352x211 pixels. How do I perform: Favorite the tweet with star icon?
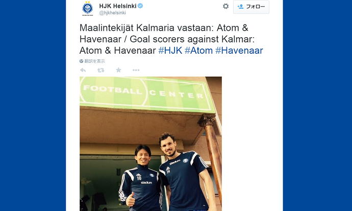(x=118, y=70)
